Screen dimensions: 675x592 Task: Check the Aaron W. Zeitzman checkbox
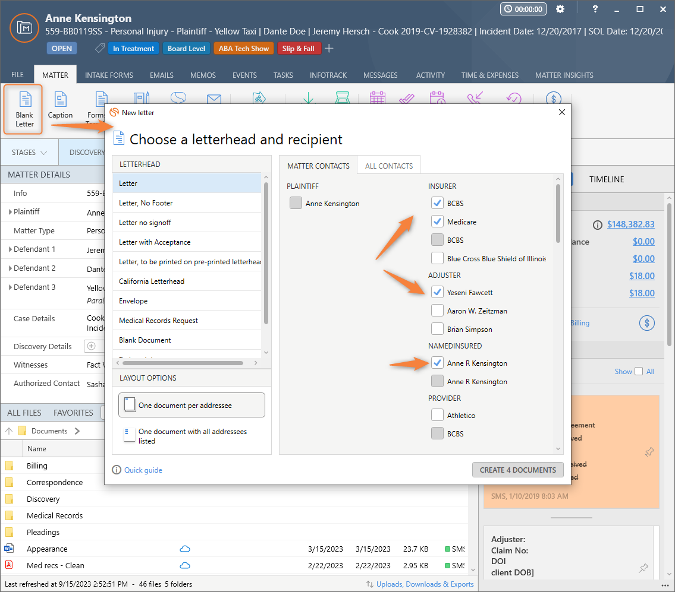[x=437, y=311]
